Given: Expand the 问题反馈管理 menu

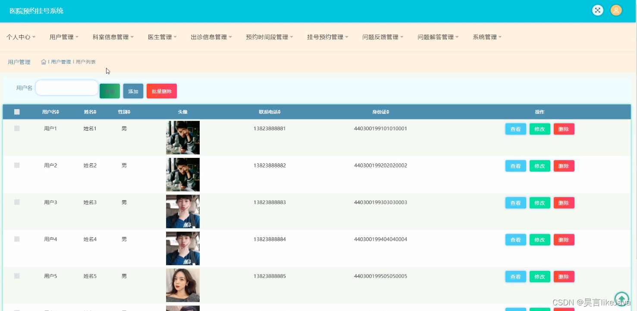Looking at the screenshot, I should 383,37.
